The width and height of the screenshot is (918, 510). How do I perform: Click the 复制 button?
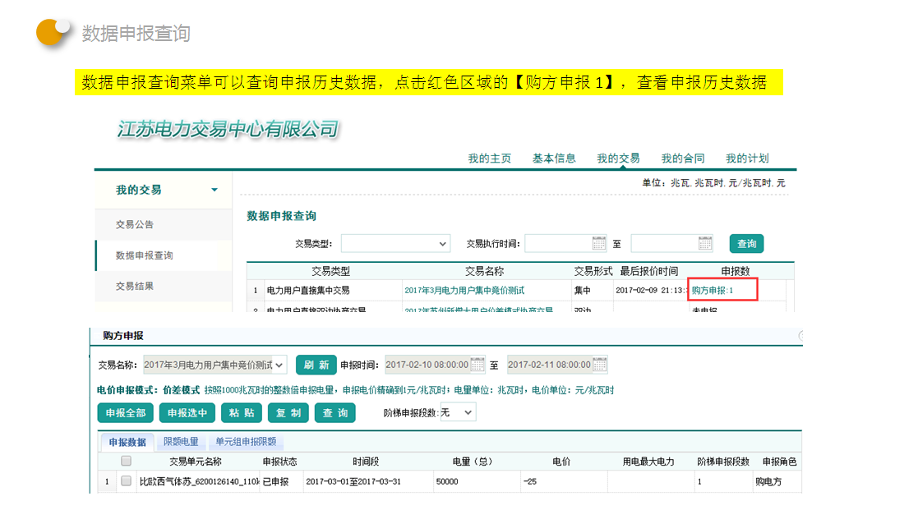pyautogui.click(x=288, y=412)
